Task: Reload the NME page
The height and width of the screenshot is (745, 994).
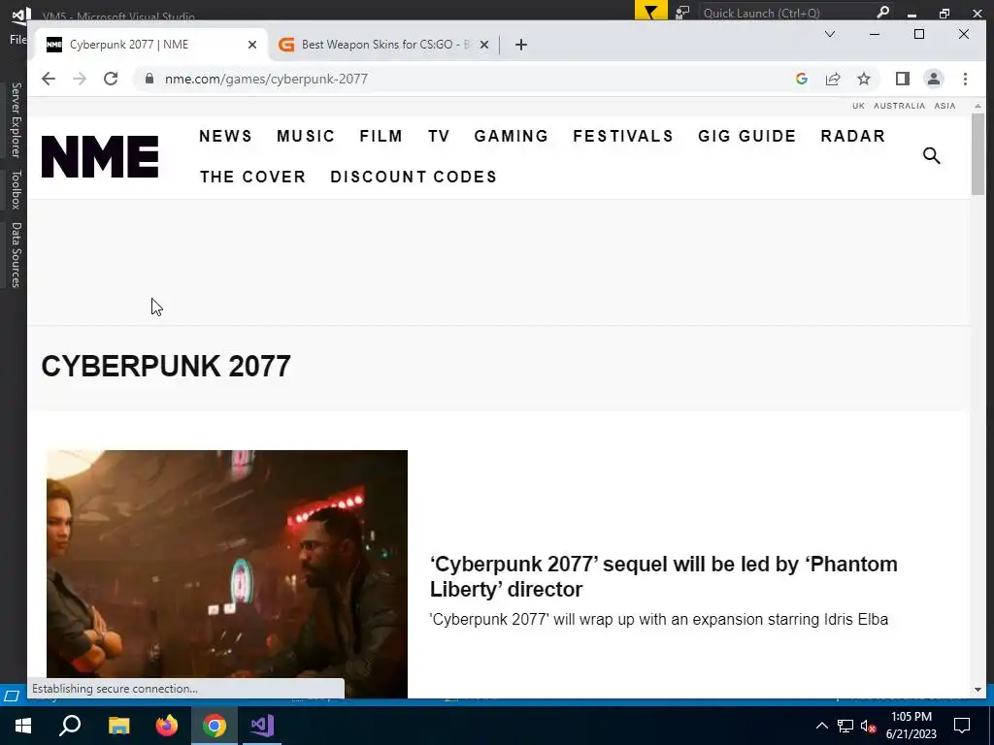Action: [111, 79]
